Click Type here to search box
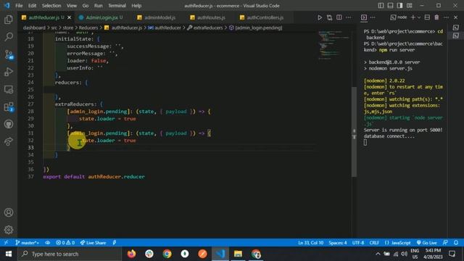The height and width of the screenshot is (261, 464). [70, 254]
